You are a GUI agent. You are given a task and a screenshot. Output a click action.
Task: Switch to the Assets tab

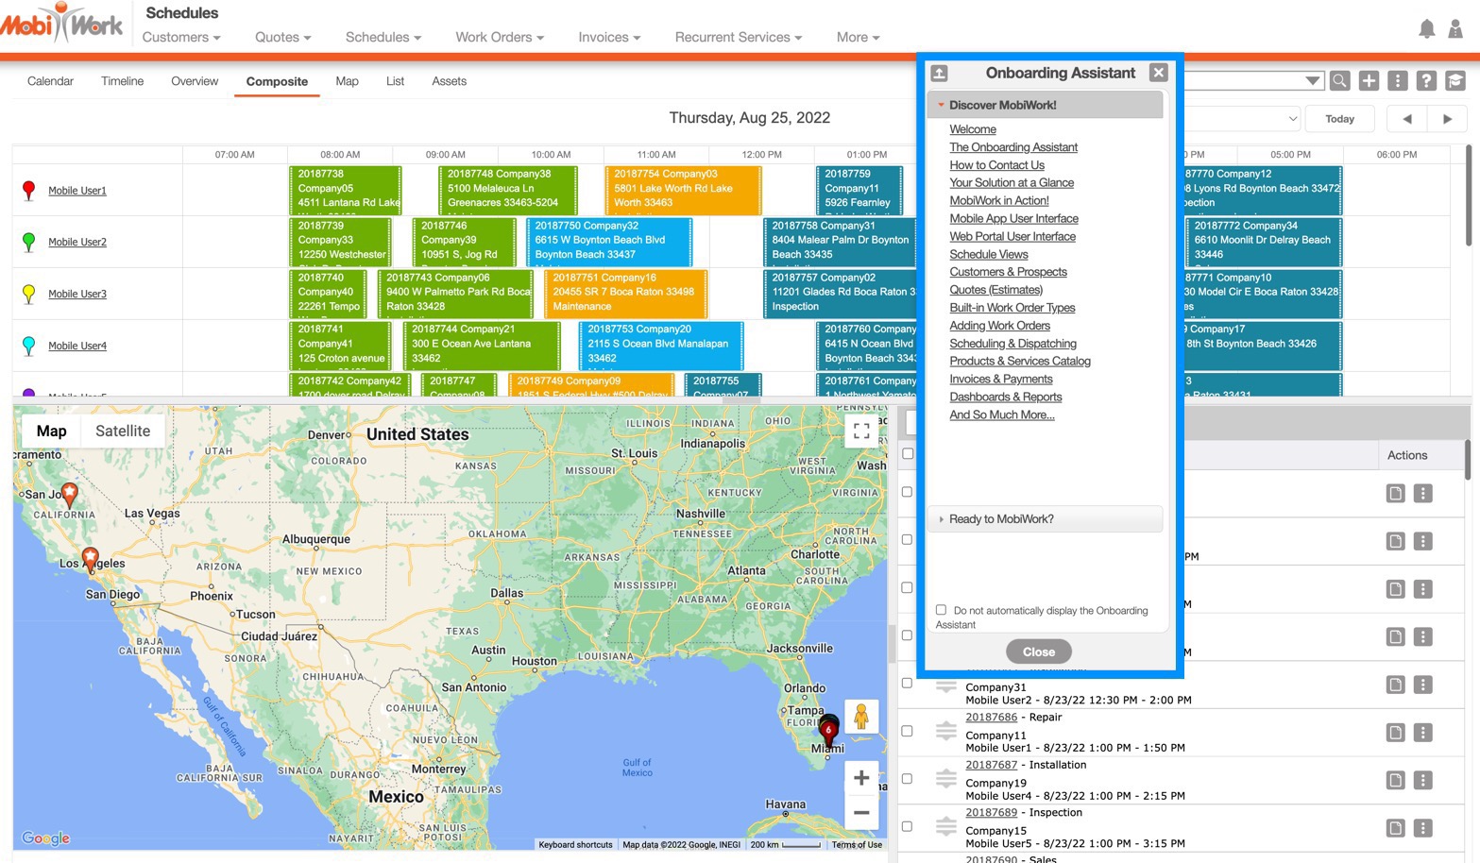(449, 81)
